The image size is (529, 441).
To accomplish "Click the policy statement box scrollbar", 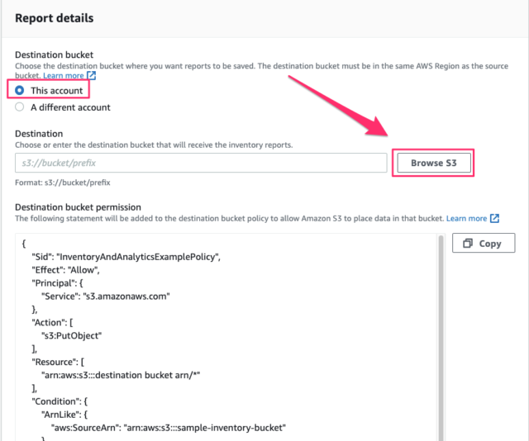I will tap(440, 330).
